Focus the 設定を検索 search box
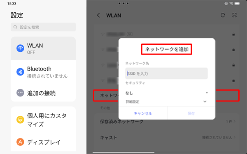 click(x=43, y=27)
